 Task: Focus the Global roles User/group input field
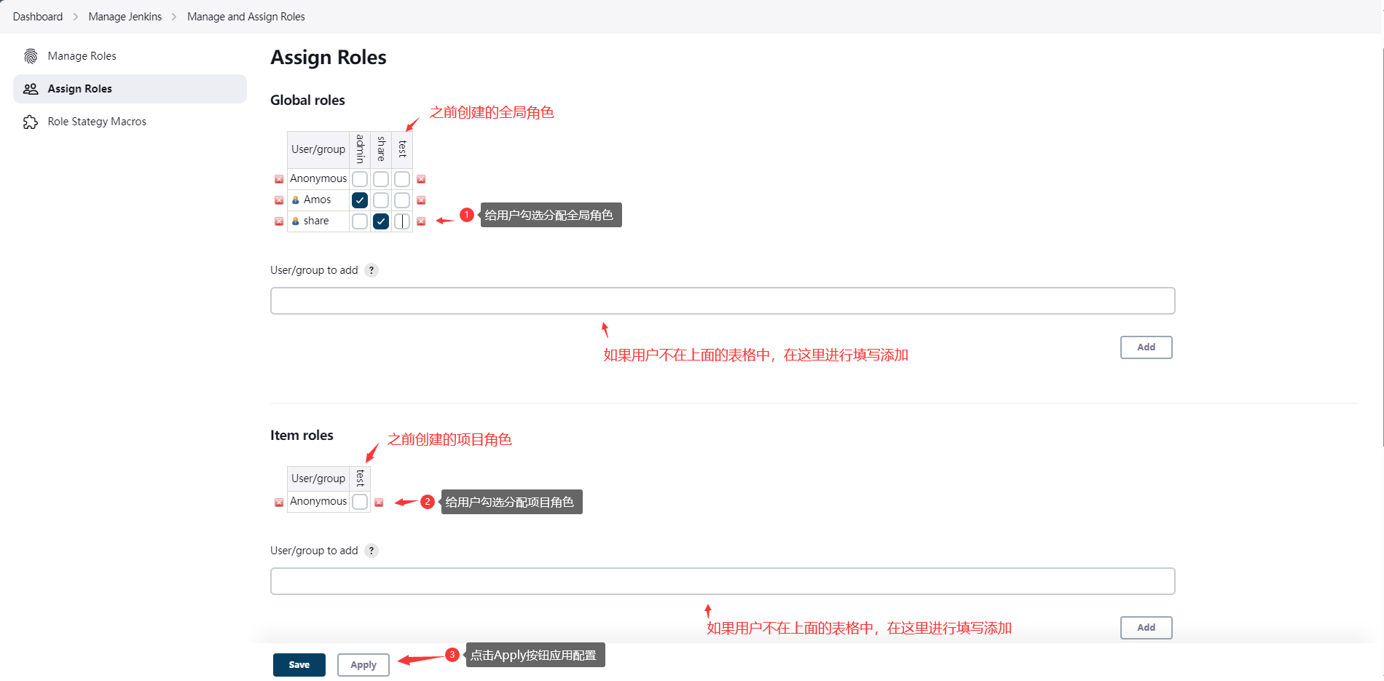[x=722, y=301]
